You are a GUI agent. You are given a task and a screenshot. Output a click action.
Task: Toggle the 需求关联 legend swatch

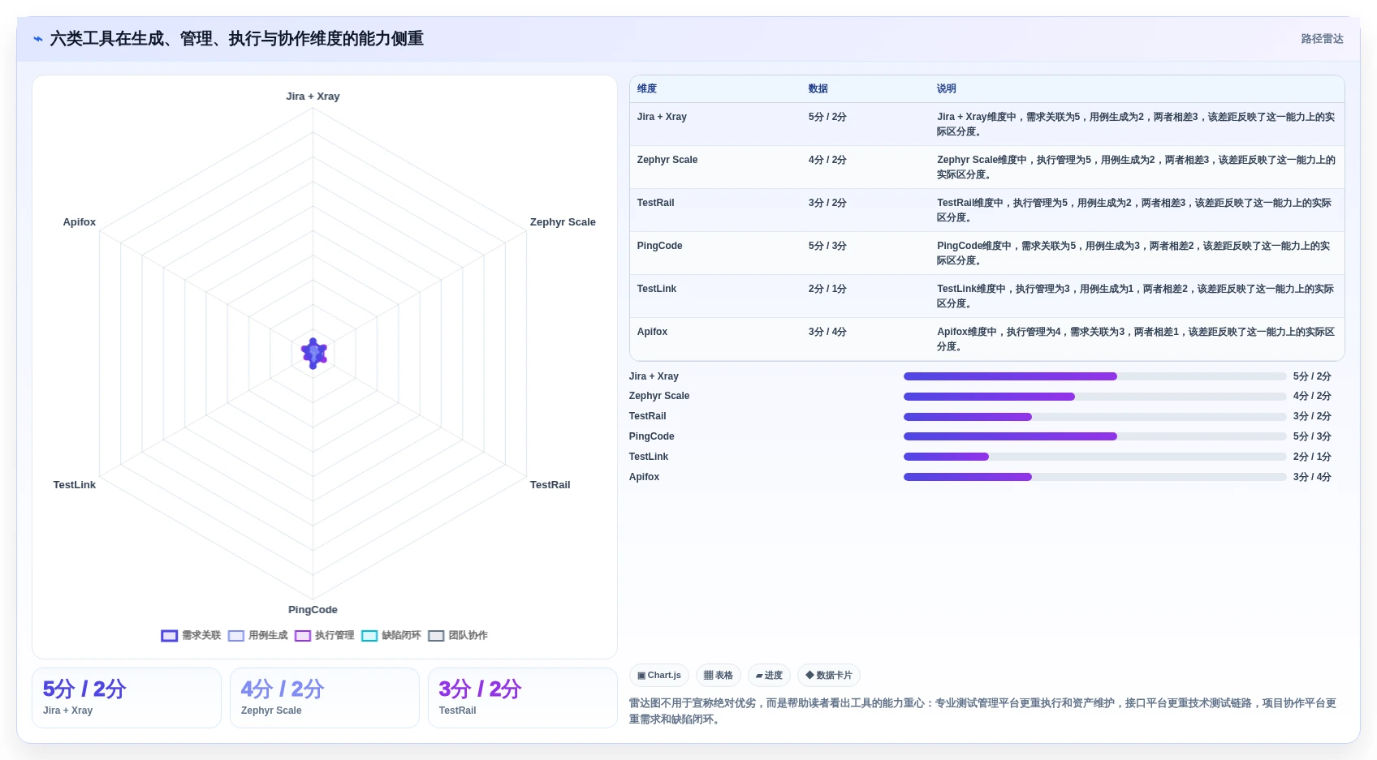pyautogui.click(x=169, y=636)
